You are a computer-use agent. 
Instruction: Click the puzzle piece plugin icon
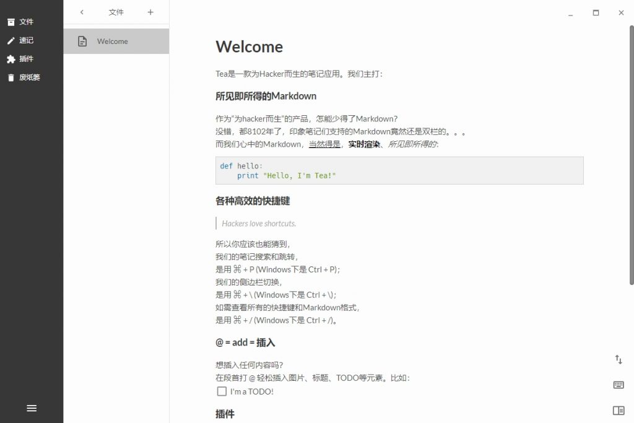click(x=11, y=59)
